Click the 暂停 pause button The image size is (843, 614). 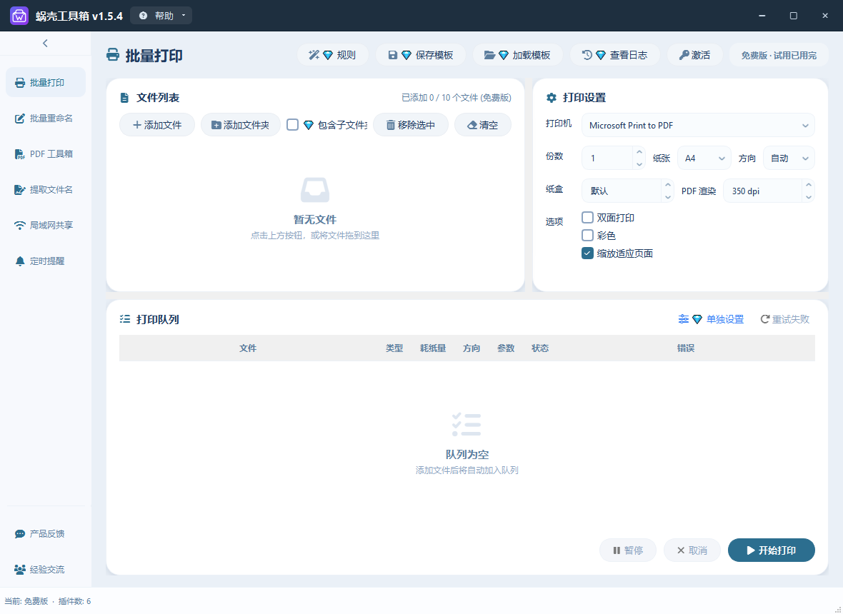(628, 550)
